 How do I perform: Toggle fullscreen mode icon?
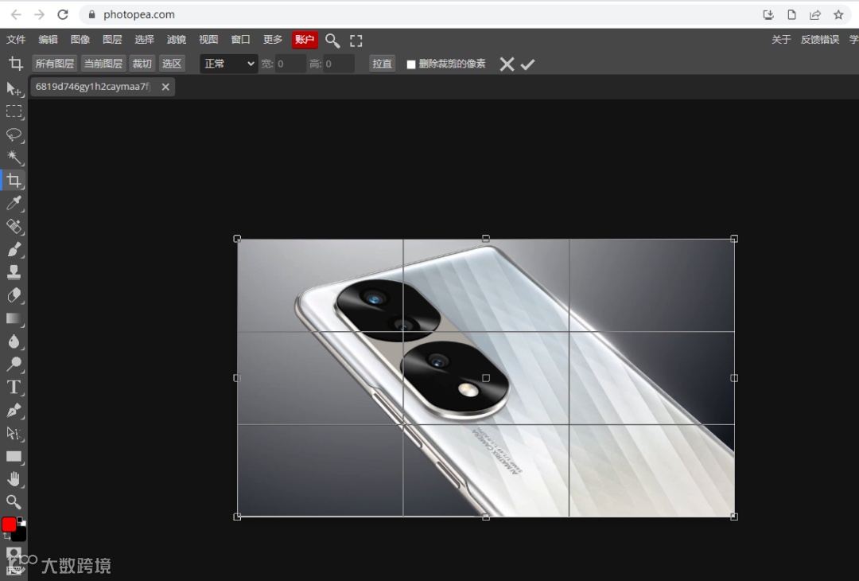click(356, 40)
